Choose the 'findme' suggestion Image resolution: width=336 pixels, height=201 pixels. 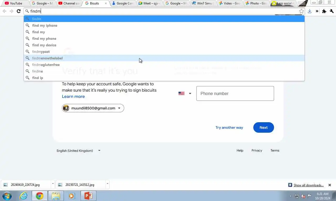click(x=164, y=71)
